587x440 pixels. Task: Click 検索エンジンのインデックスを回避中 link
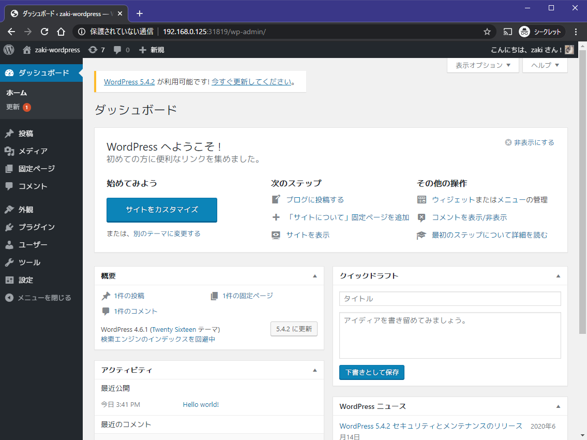click(x=158, y=339)
